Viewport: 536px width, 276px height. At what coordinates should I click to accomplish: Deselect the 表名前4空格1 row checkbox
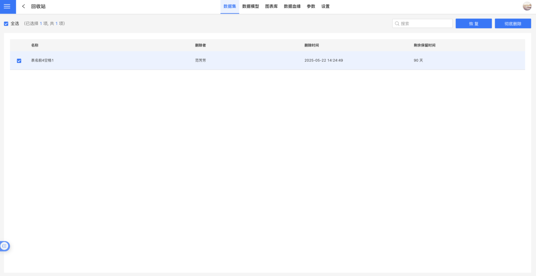pos(19,61)
